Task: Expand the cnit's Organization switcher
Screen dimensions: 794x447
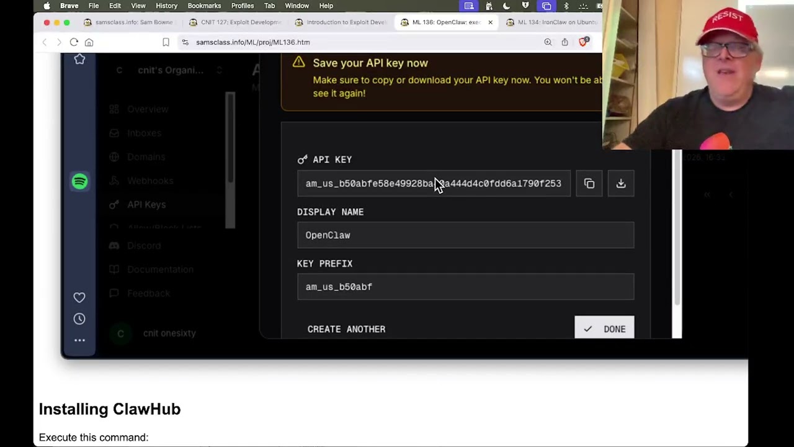Action: (168, 70)
